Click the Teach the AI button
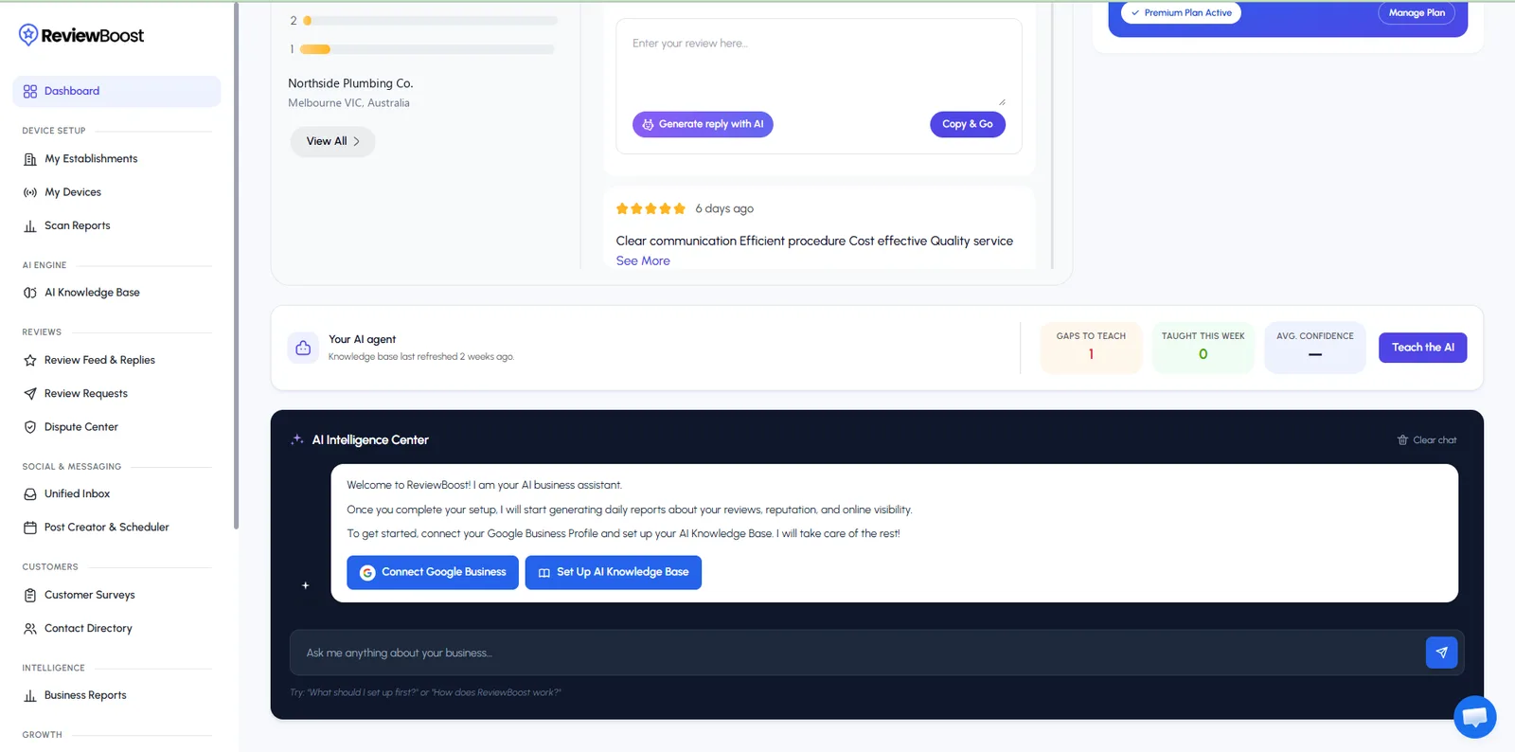Viewport: 1515px width, 752px height. tap(1423, 348)
